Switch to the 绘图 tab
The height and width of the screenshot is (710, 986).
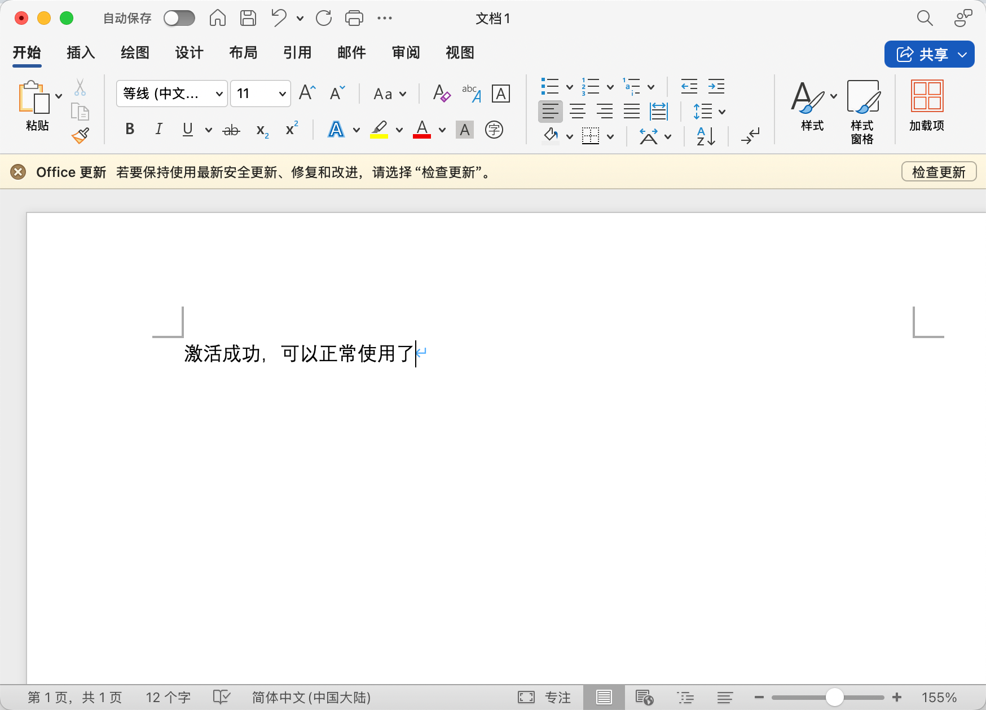tap(135, 52)
